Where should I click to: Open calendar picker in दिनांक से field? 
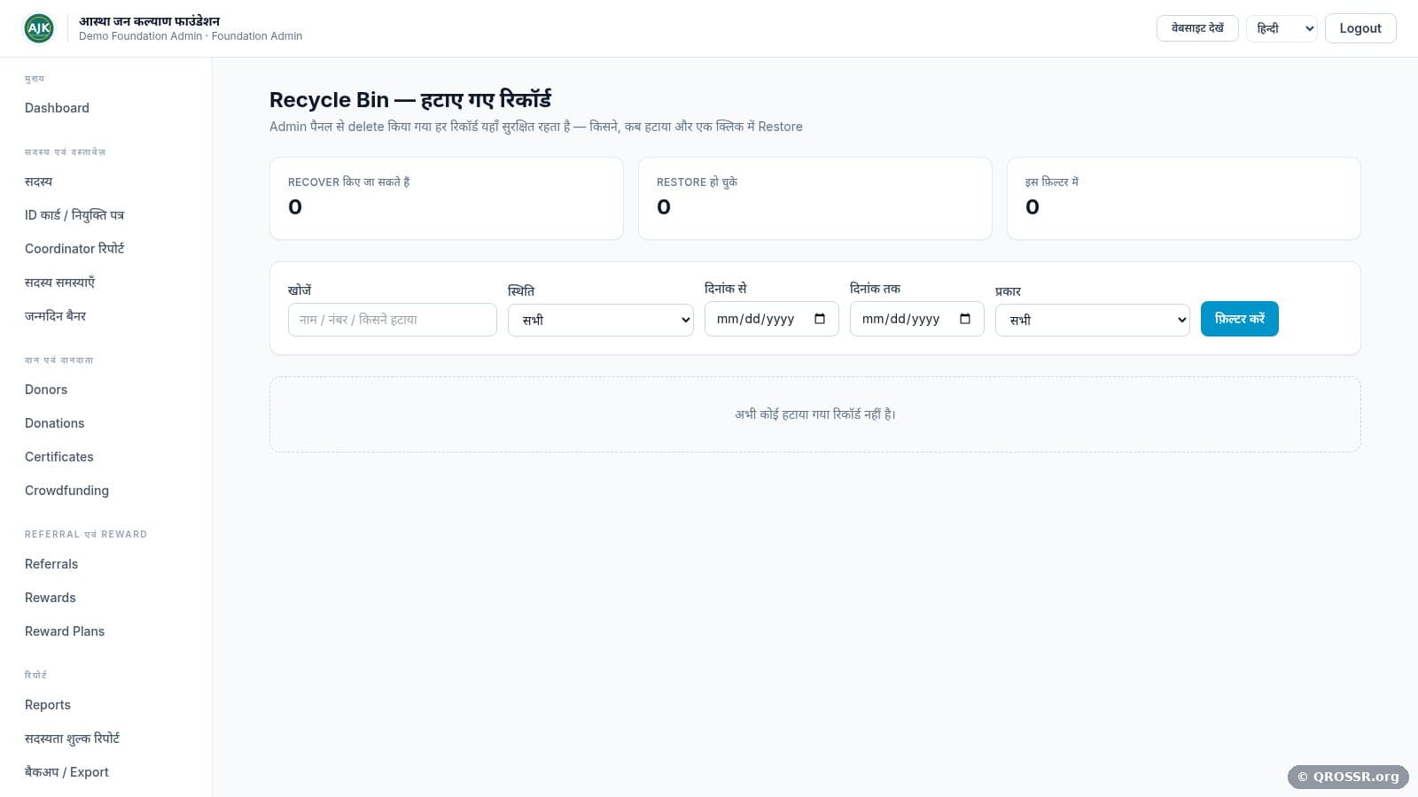pyautogui.click(x=820, y=319)
